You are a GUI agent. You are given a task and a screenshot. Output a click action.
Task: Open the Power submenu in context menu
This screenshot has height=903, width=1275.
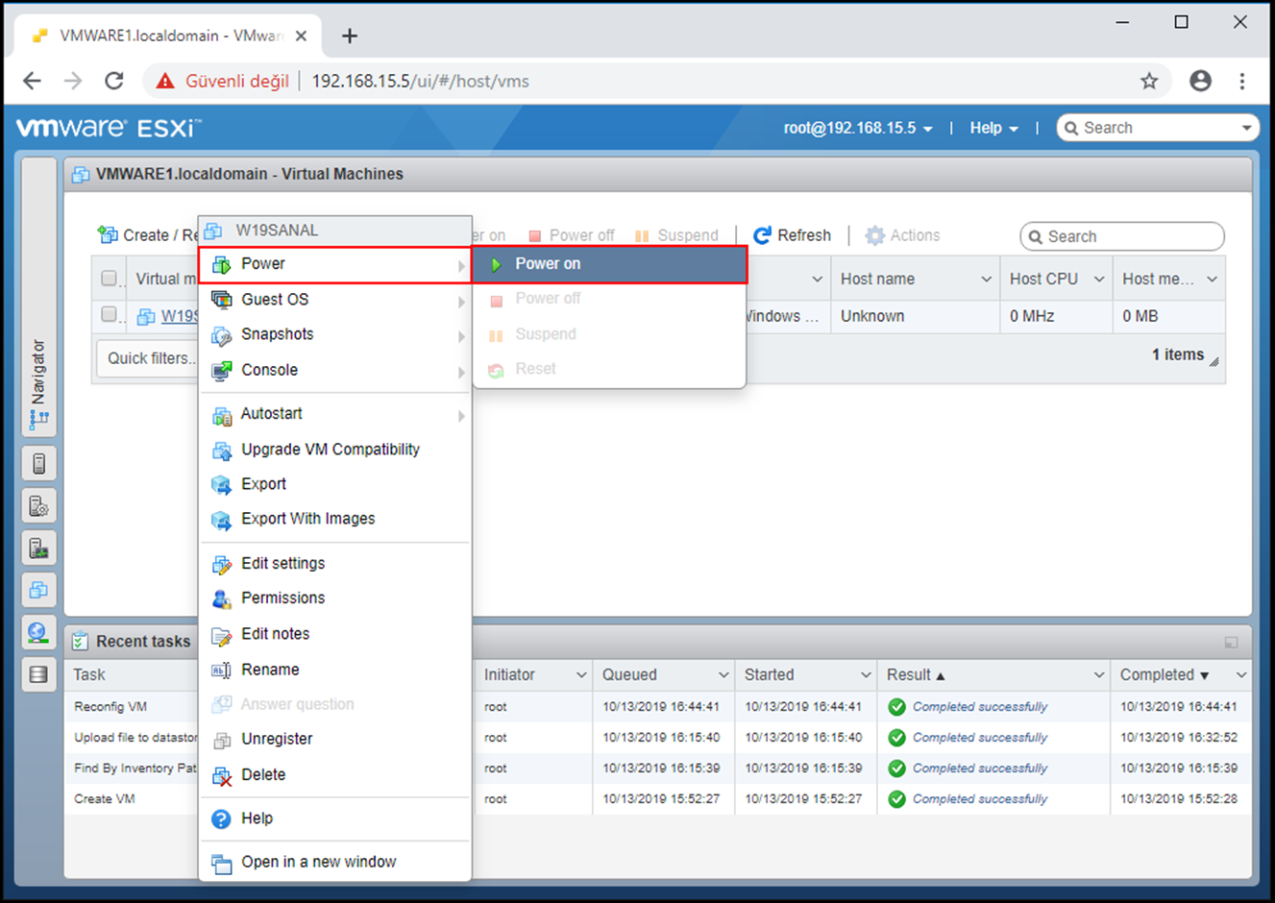click(x=334, y=264)
